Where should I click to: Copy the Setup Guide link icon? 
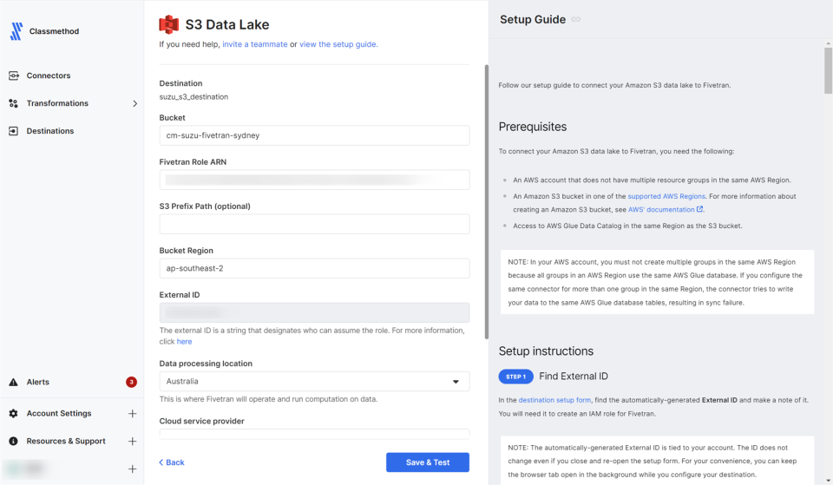576,20
